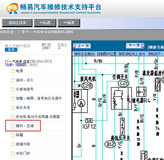164x160 pixels.
Task: Go to next page with 下一页
Action: [135, 46]
